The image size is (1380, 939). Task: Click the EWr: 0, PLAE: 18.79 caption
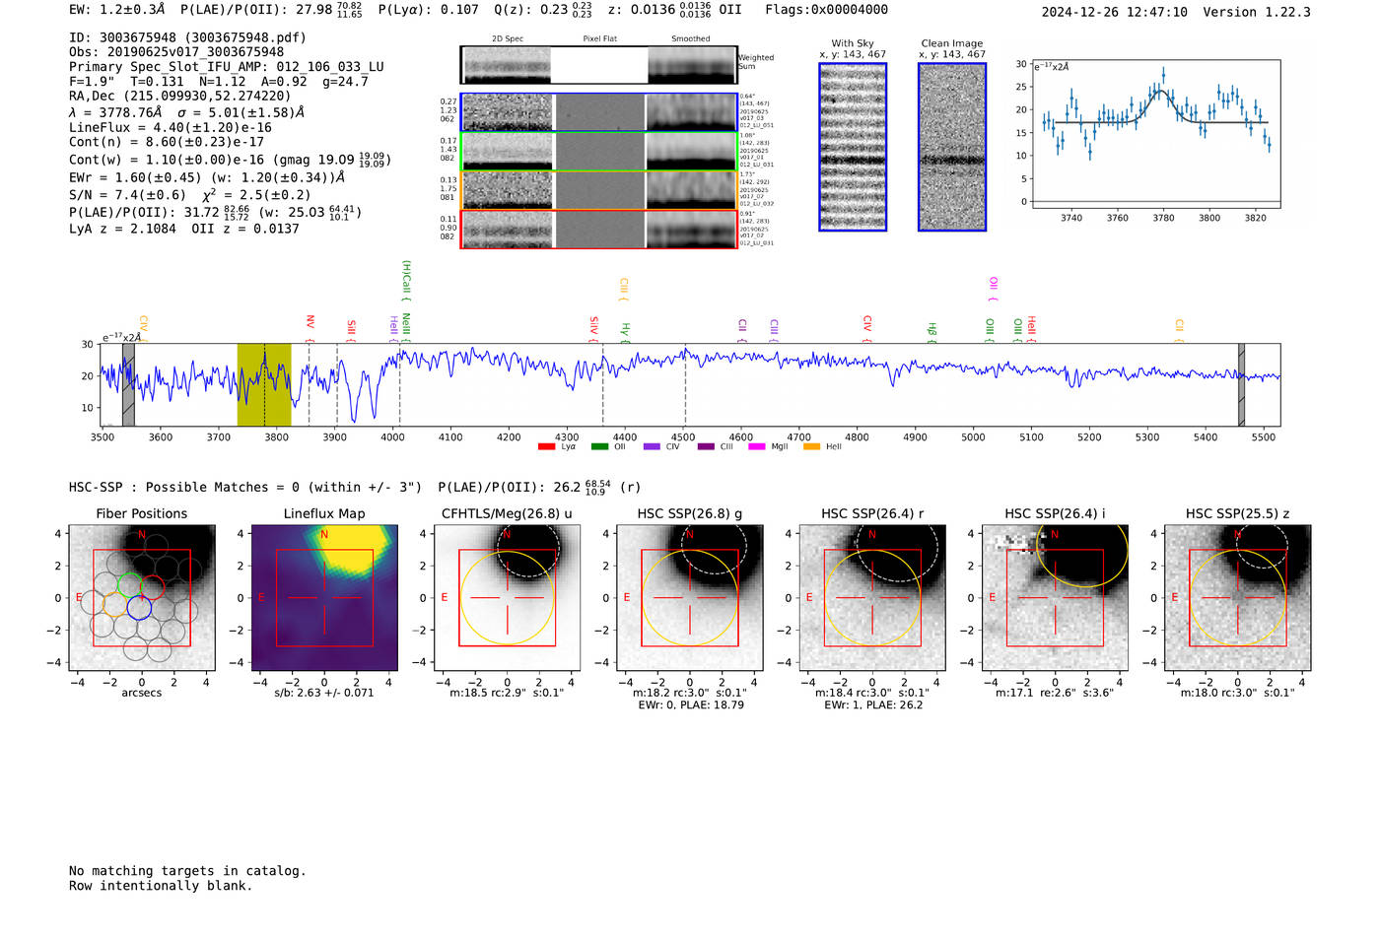690,705
